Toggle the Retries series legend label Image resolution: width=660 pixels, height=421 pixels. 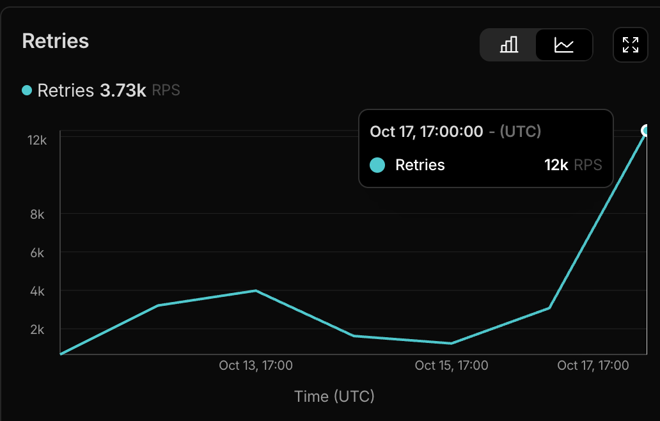65,91
